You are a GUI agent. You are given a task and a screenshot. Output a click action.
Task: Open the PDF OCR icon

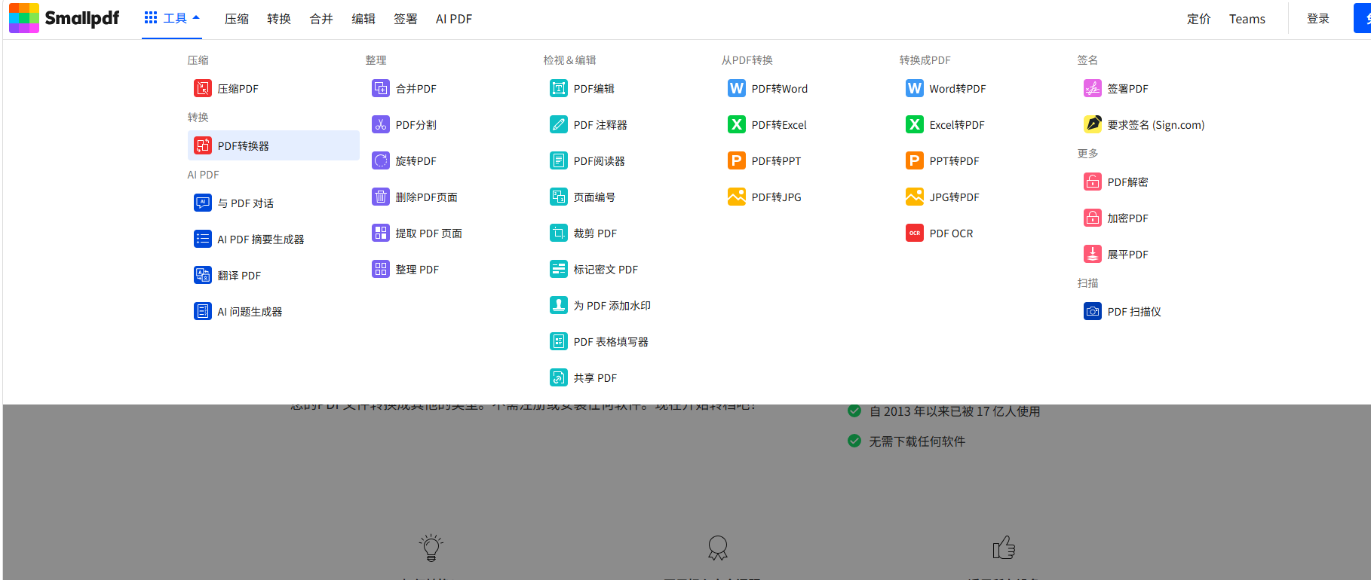coord(915,234)
